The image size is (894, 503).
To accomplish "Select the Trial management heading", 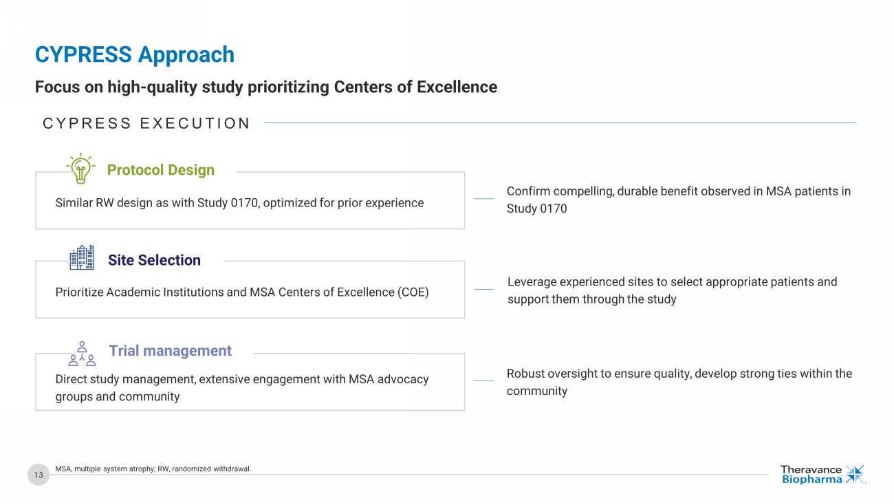I will pos(170,350).
